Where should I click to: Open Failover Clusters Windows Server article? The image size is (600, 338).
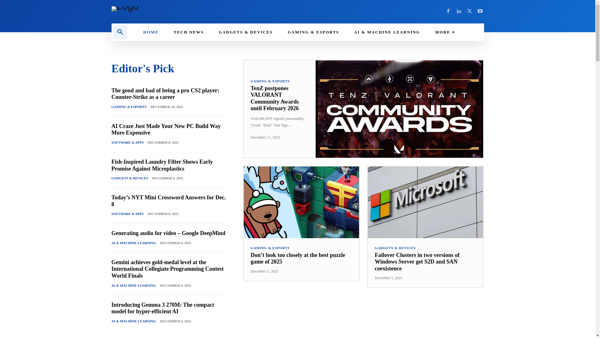(x=417, y=262)
